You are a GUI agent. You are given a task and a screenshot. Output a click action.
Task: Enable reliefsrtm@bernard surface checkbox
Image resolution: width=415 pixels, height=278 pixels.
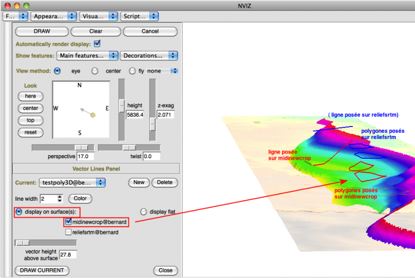click(68, 232)
